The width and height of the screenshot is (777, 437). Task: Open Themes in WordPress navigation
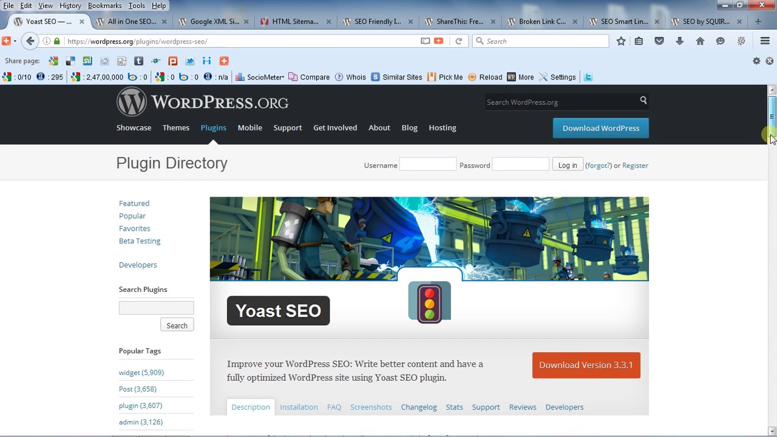click(x=176, y=127)
